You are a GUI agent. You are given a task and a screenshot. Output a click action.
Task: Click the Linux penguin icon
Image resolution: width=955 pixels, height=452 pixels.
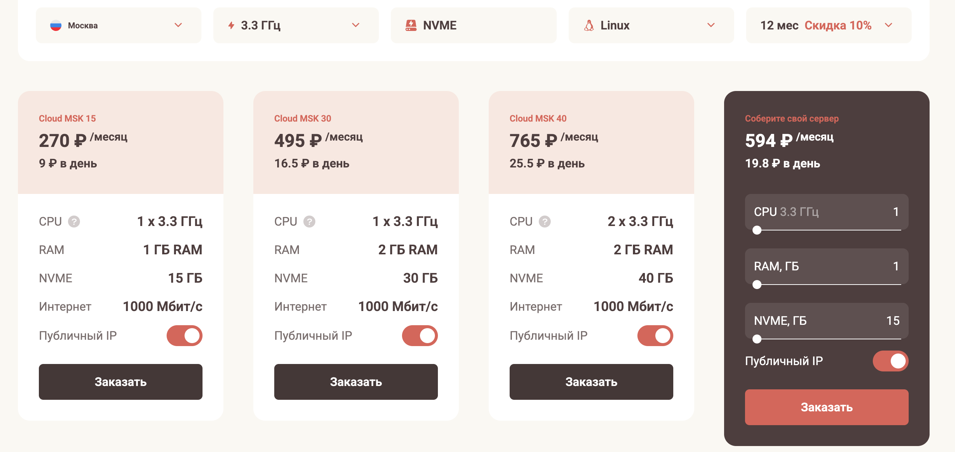[588, 25]
